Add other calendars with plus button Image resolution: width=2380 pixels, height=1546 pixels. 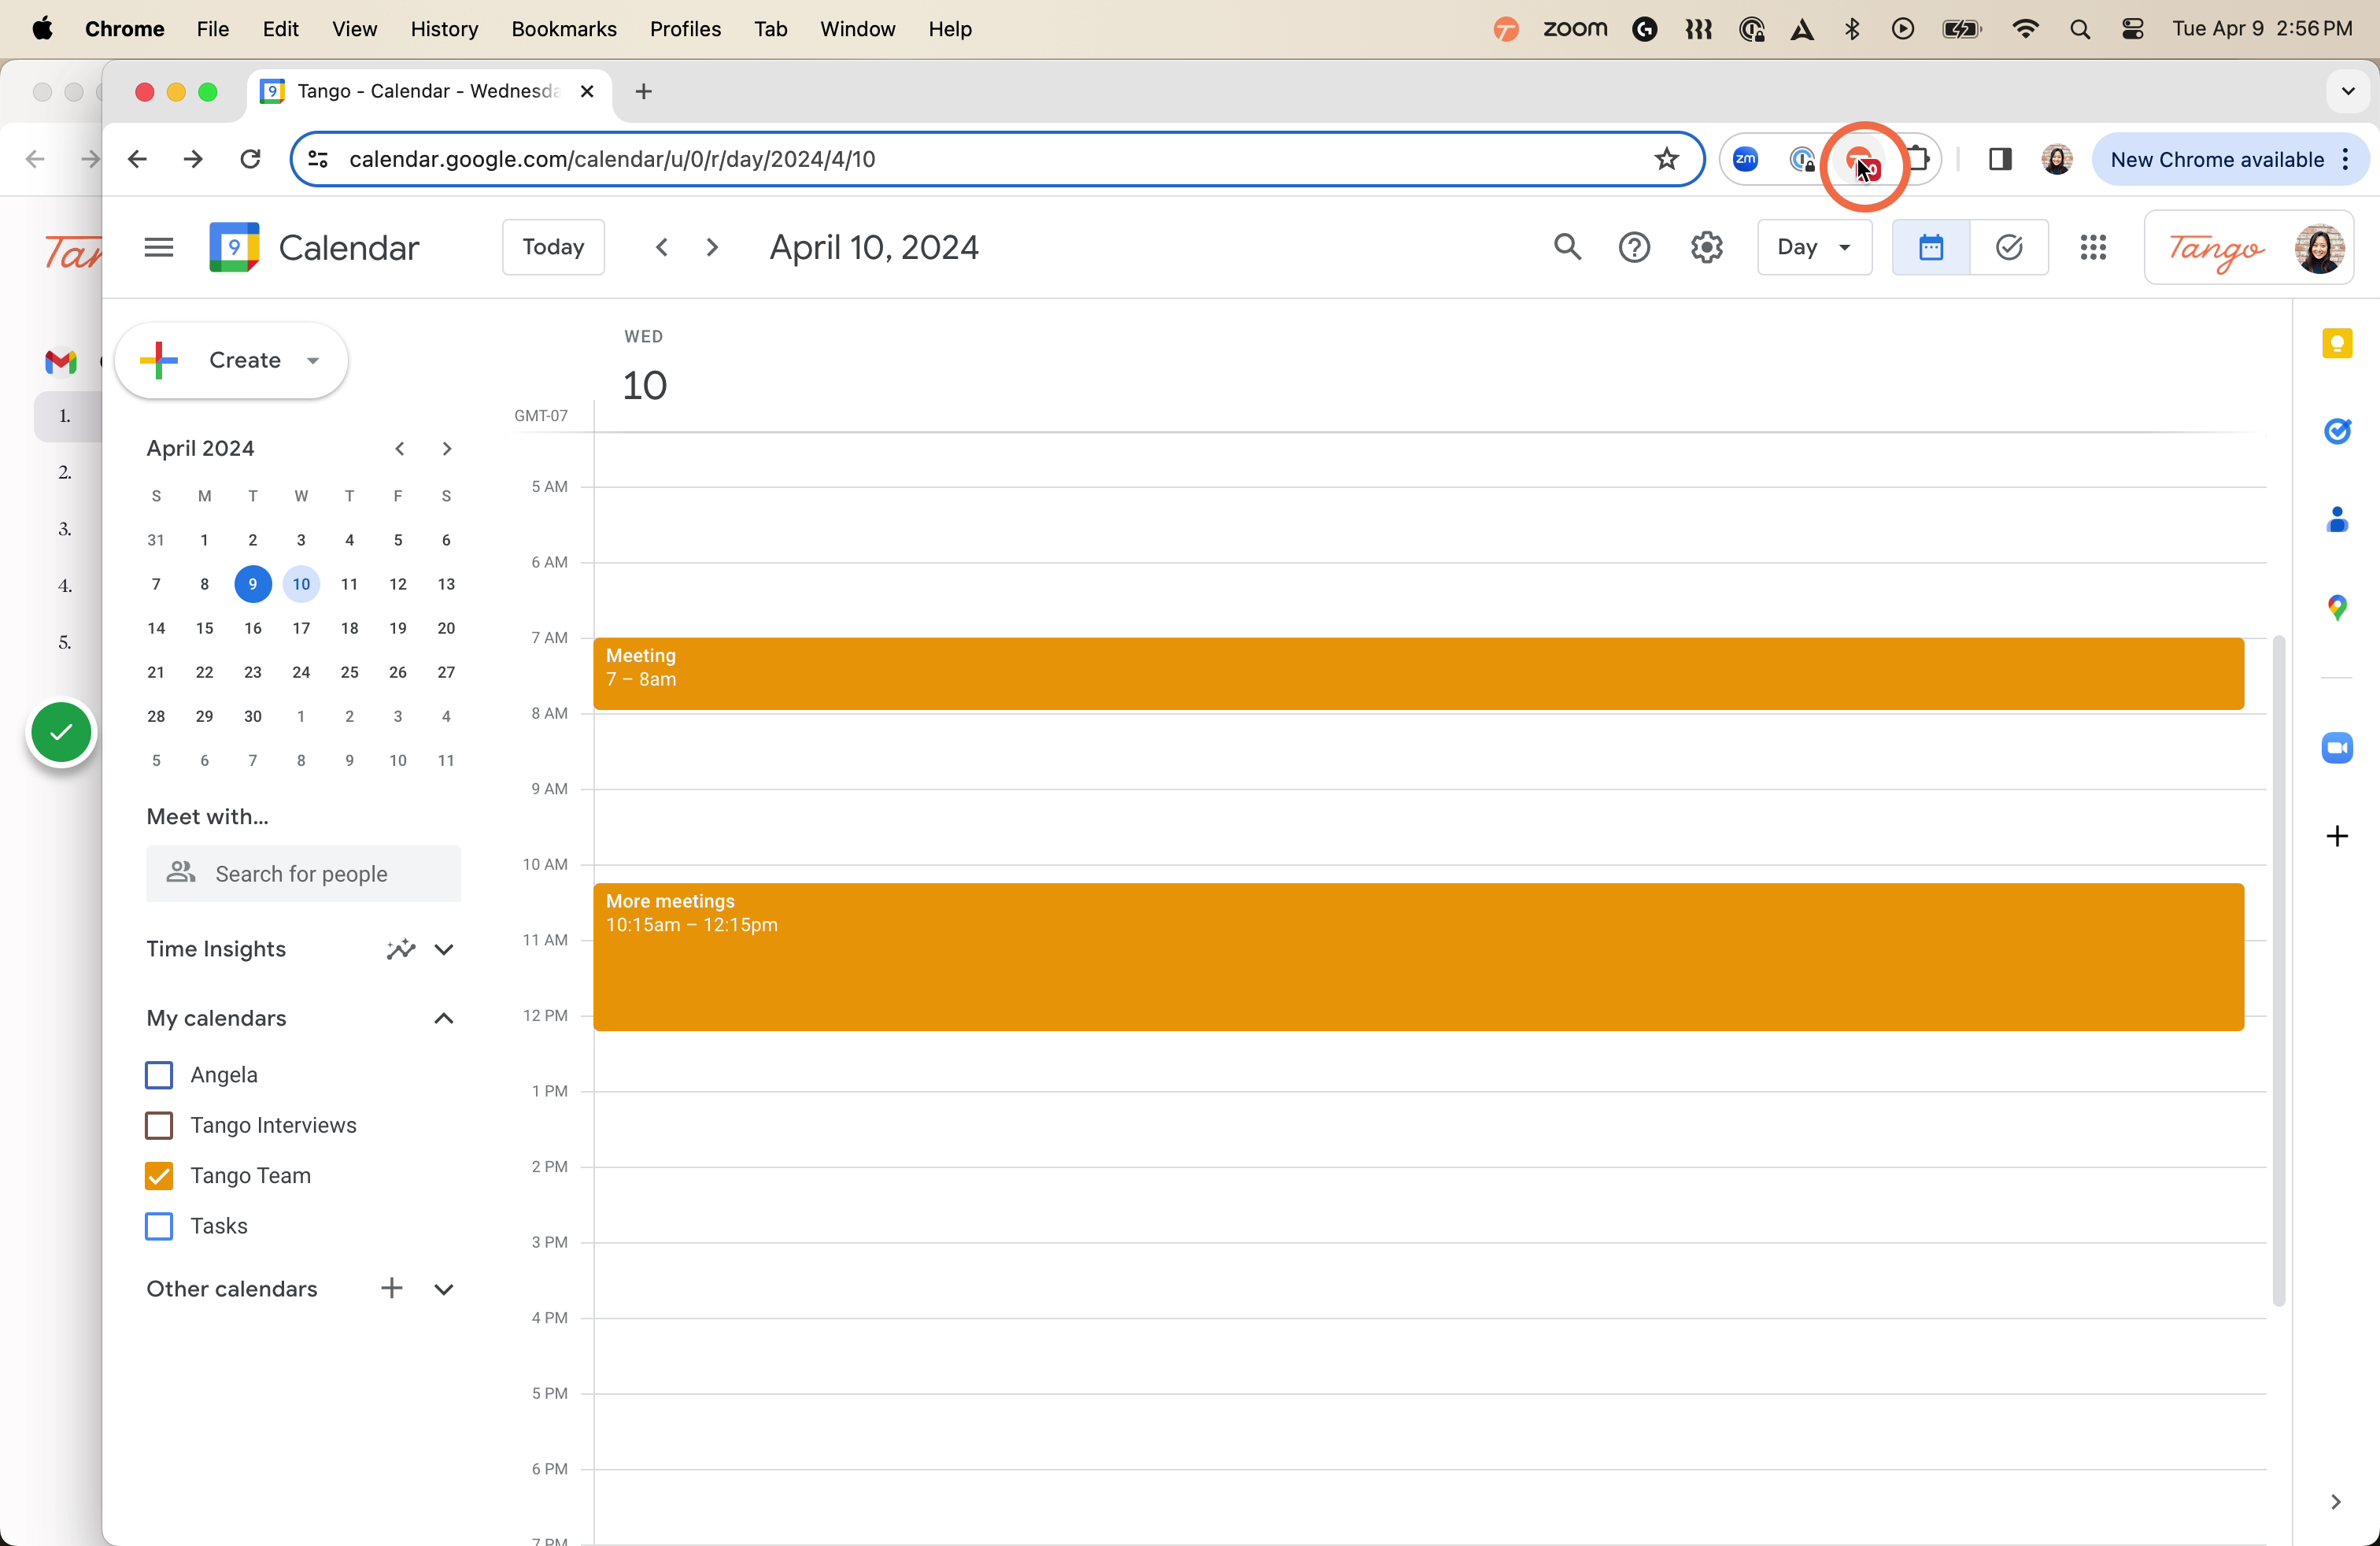pyautogui.click(x=392, y=1288)
